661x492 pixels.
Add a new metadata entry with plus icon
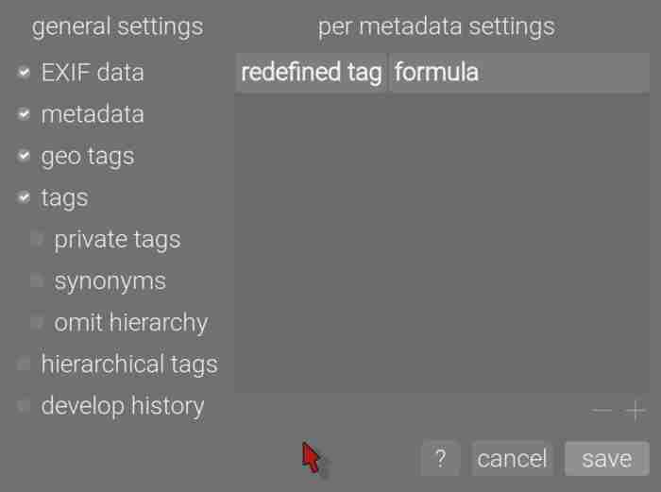pyautogui.click(x=636, y=411)
